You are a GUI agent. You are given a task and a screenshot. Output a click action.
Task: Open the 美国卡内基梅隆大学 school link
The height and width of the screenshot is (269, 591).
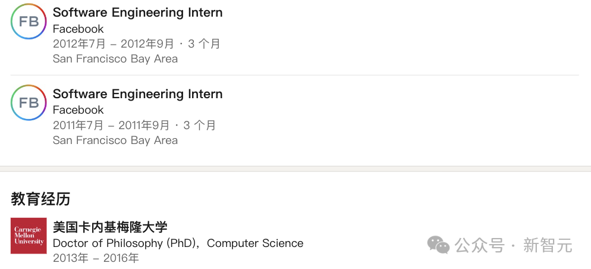pos(110,227)
